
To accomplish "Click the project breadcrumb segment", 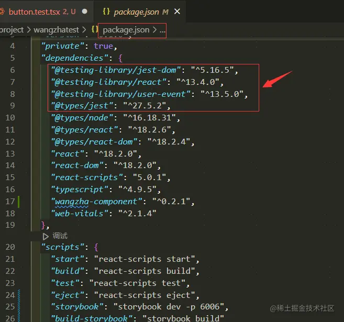I will point(12,30).
